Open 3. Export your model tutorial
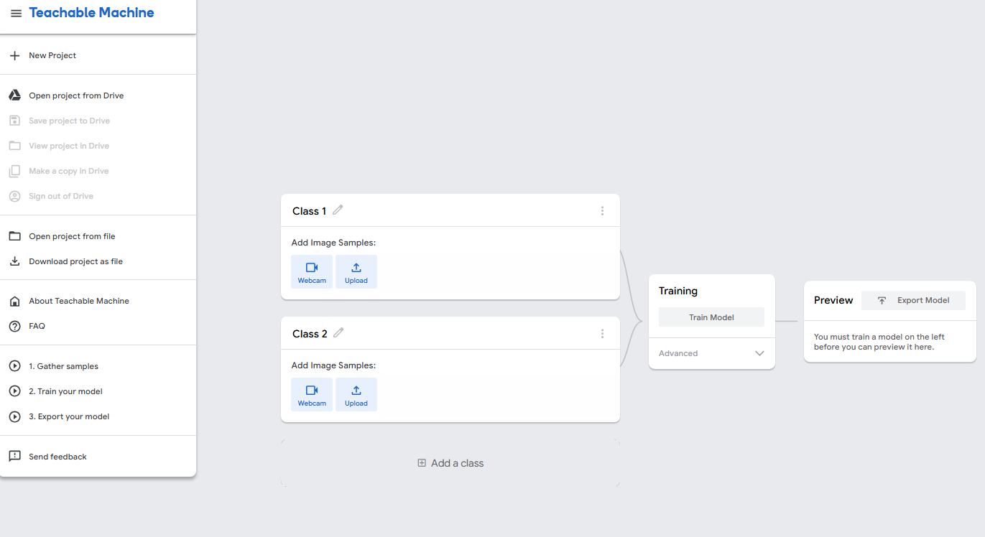 [x=69, y=416]
